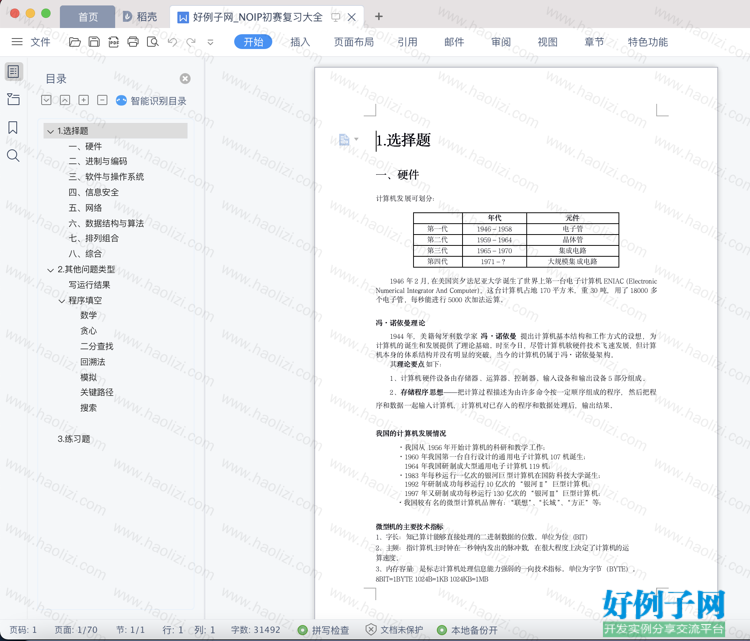
Task: Select the 章节 ribbon tab
Action: [594, 42]
